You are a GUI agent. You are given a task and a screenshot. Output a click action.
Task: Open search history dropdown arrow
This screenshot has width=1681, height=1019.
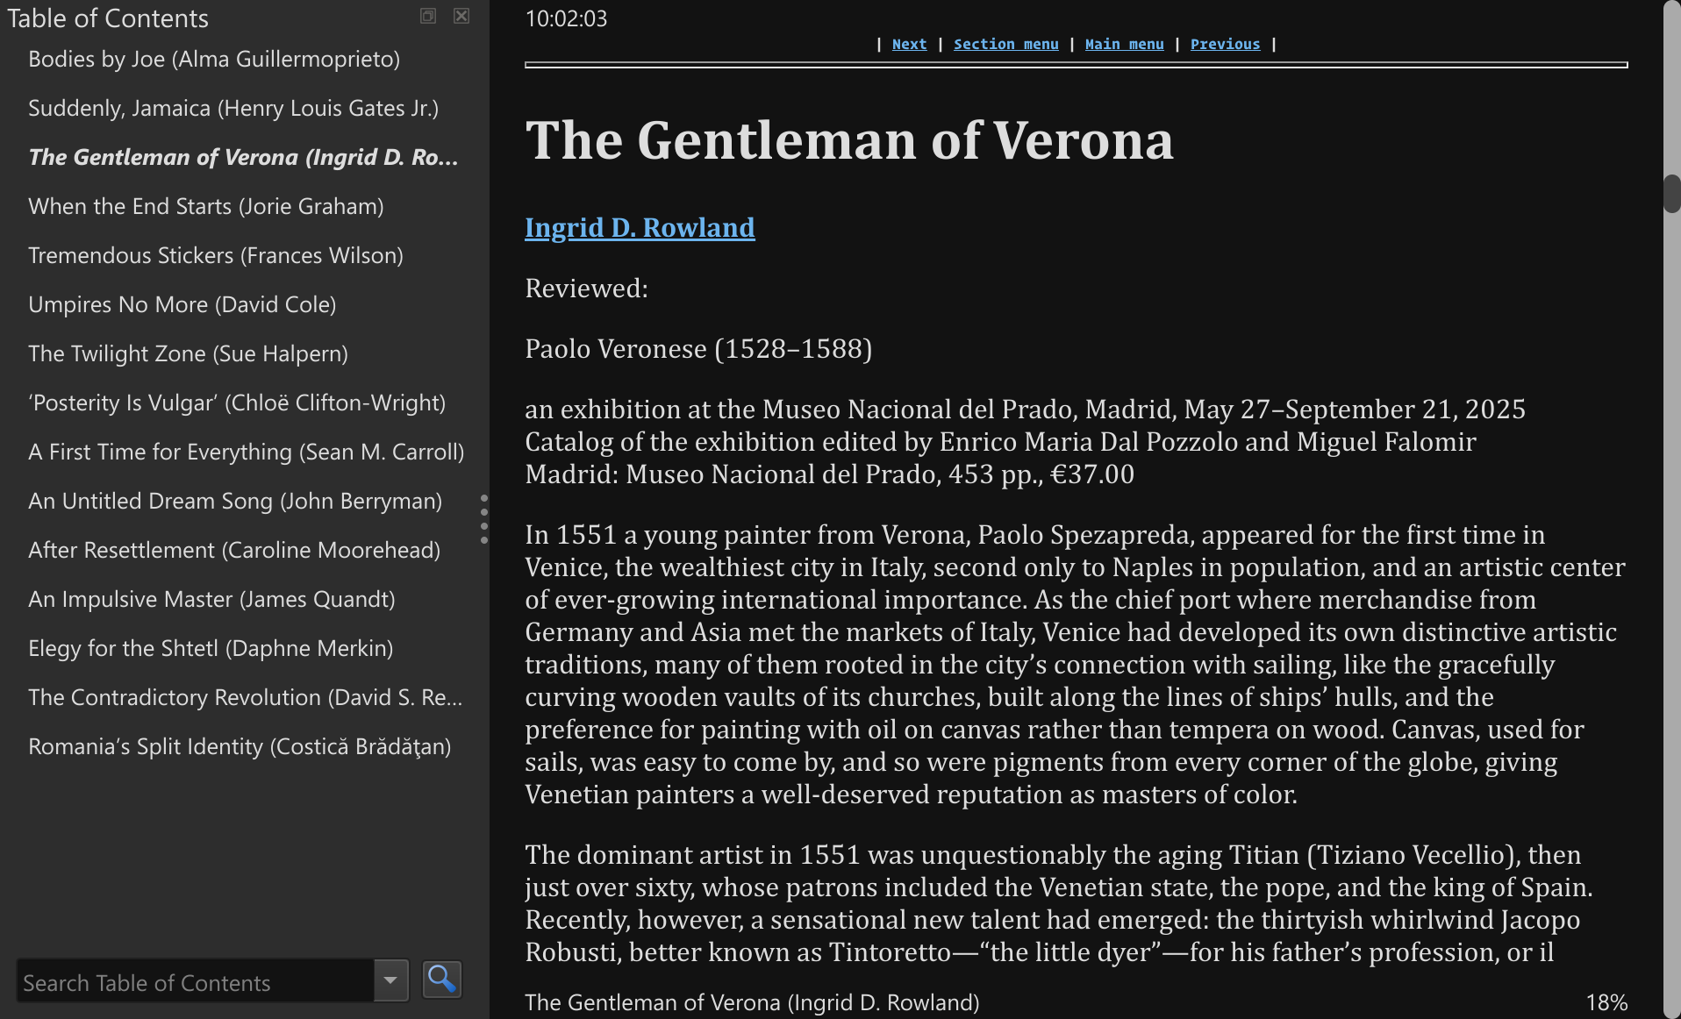pyautogui.click(x=391, y=980)
